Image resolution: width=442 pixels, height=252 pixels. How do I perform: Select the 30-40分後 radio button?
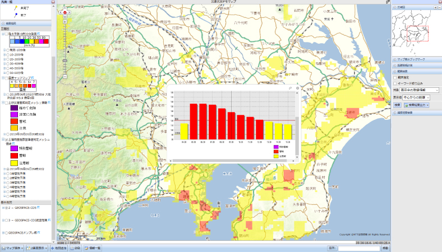click(x=8, y=64)
